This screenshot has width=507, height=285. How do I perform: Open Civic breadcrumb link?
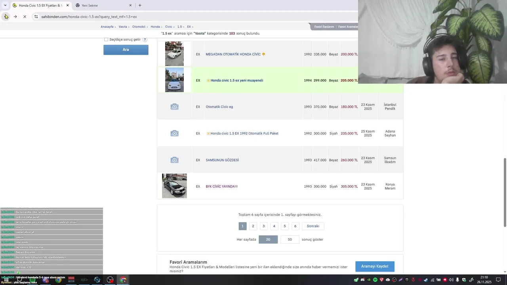(x=168, y=27)
